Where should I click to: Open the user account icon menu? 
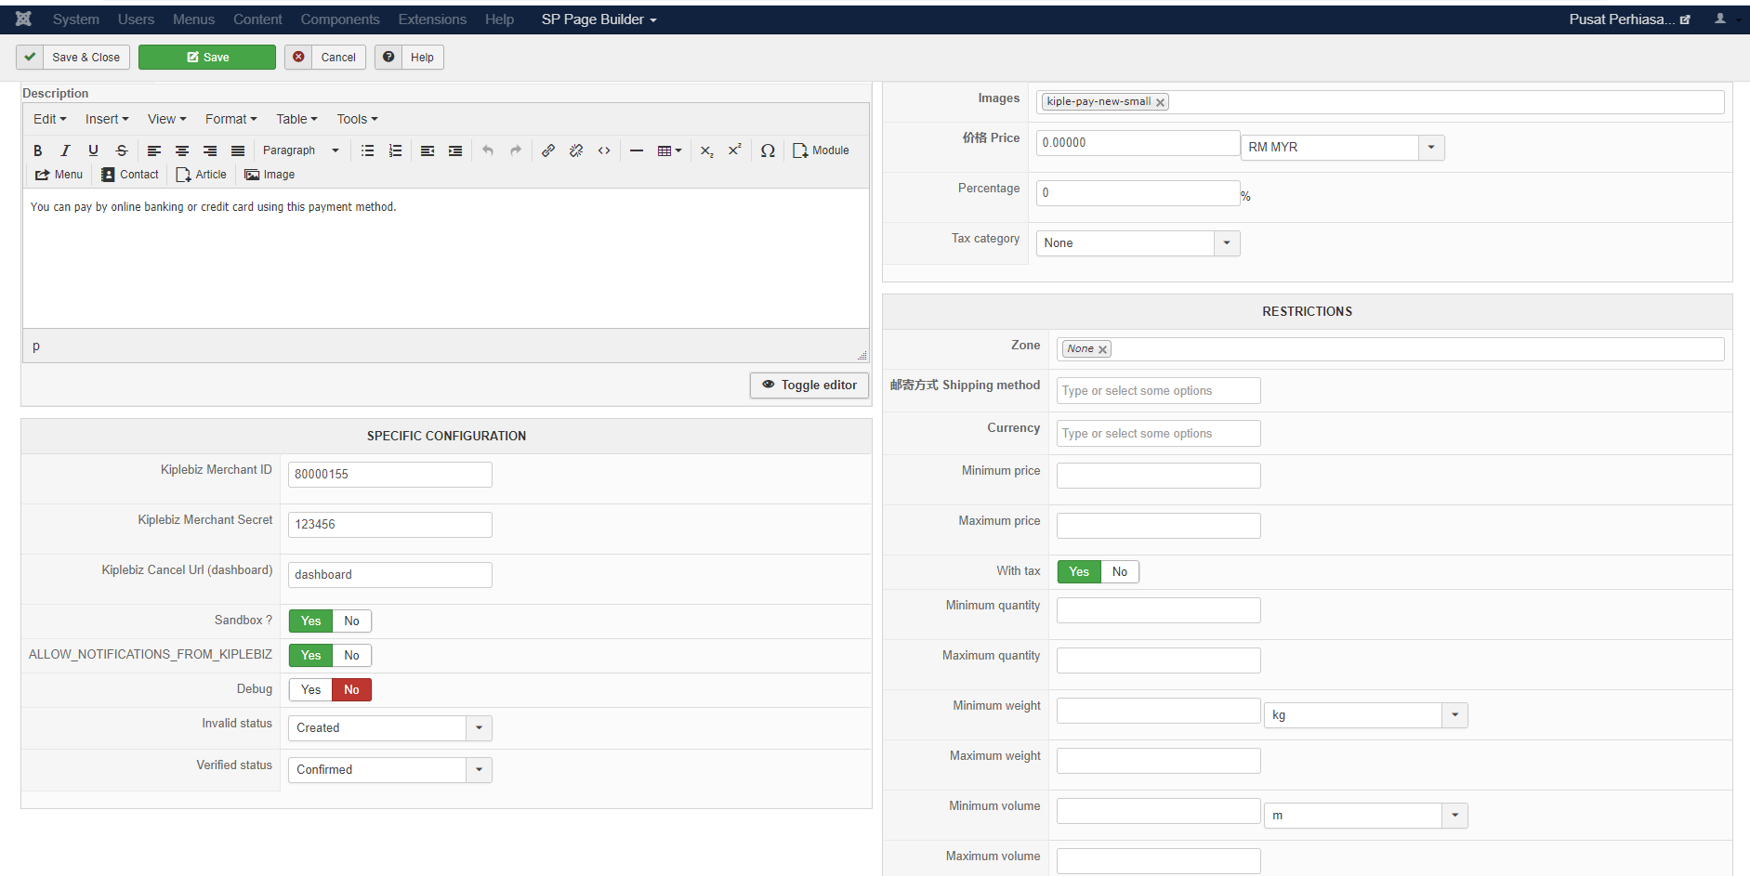click(x=1720, y=19)
